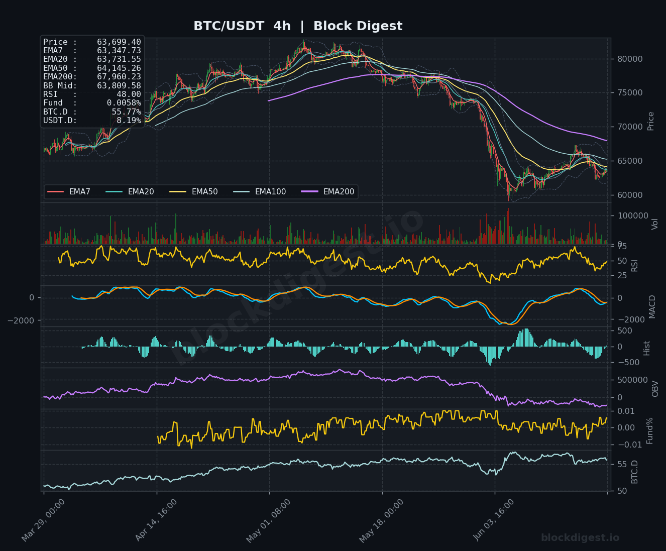Click the EMA50 legend entry
Viewport: 666px width, 551px height.
[194, 191]
